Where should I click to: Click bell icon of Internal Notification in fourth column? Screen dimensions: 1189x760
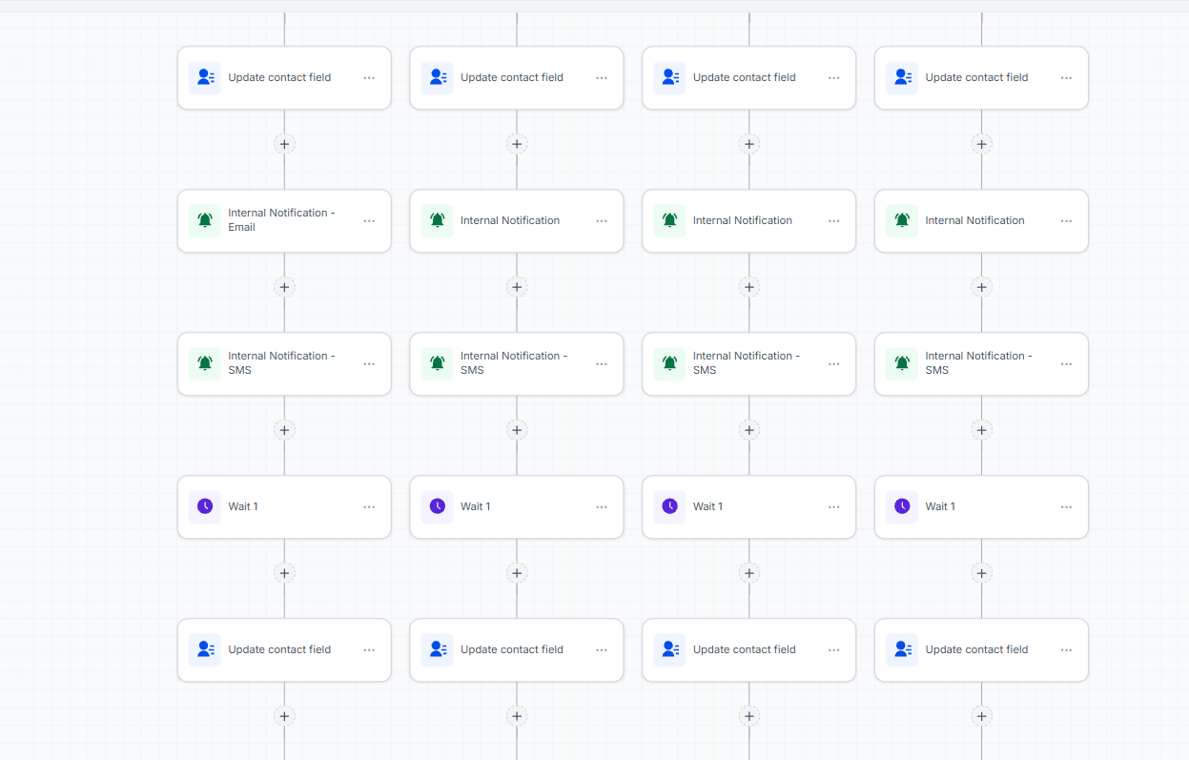903,220
